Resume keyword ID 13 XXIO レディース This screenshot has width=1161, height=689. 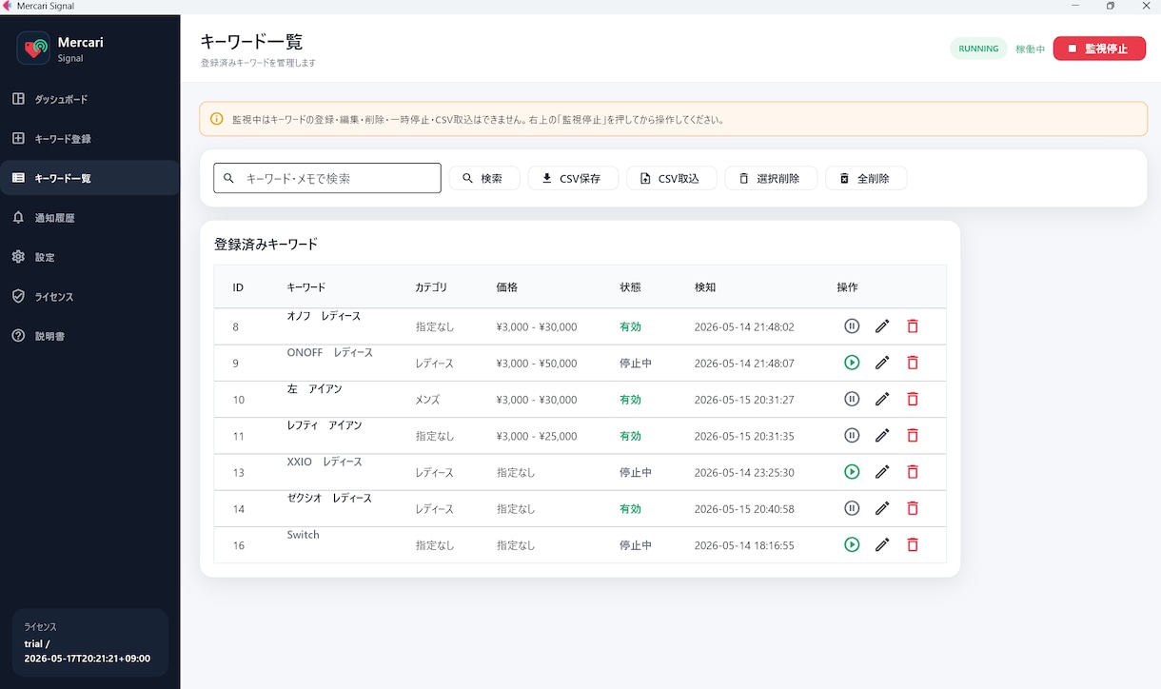click(x=852, y=472)
